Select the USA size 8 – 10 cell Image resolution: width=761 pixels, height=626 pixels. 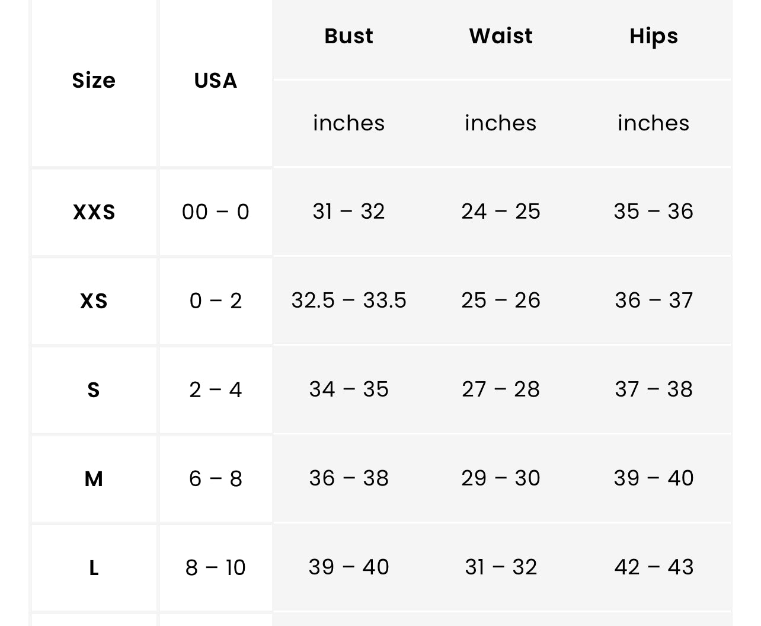click(216, 568)
